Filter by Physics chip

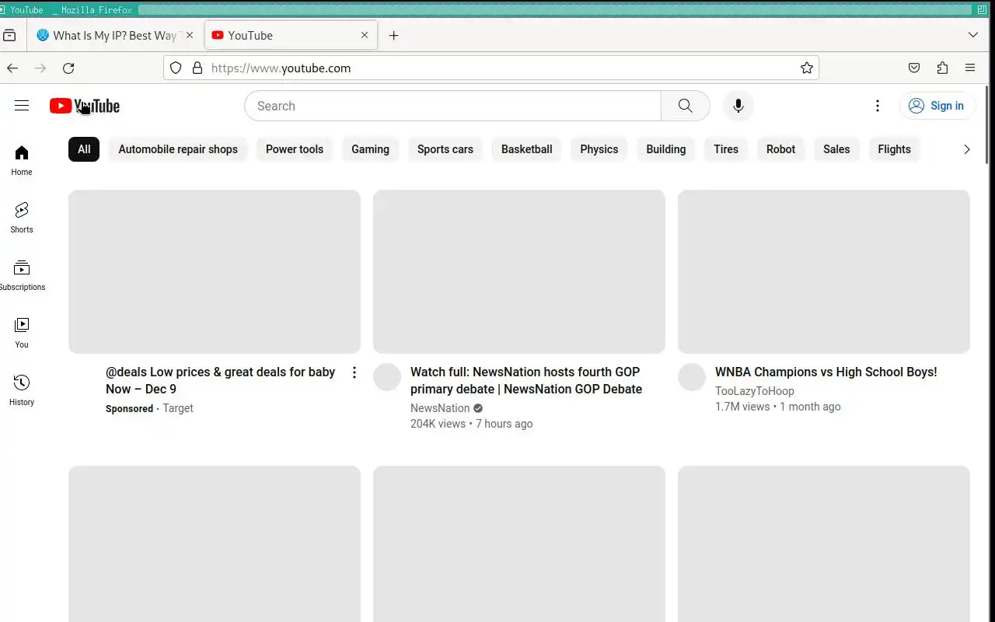coord(599,149)
